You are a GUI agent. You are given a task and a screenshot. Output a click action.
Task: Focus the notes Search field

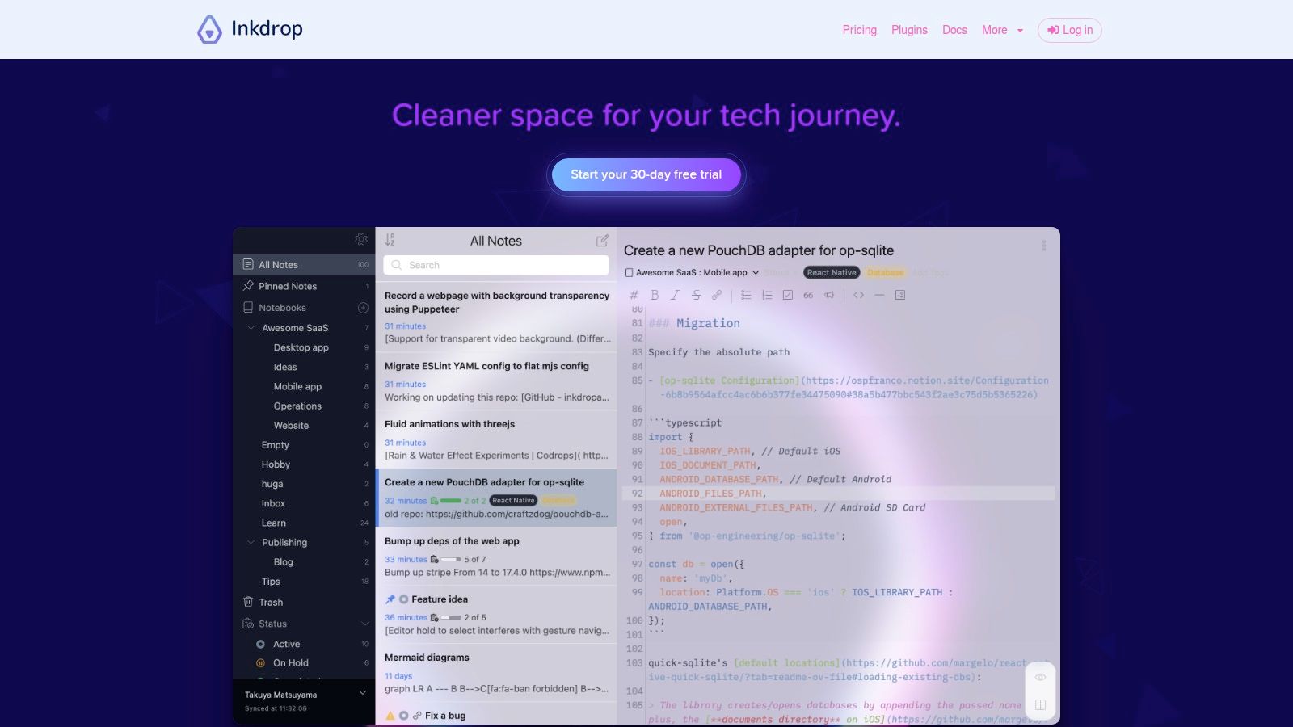[x=496, y=265]
